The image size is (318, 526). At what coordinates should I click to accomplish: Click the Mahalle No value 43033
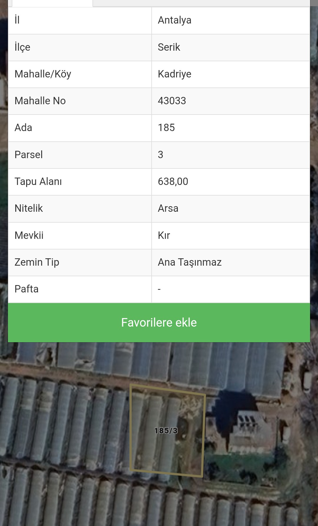[172, 101]
